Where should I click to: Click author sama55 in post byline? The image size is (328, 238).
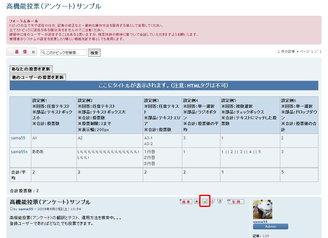pos(26,209)
